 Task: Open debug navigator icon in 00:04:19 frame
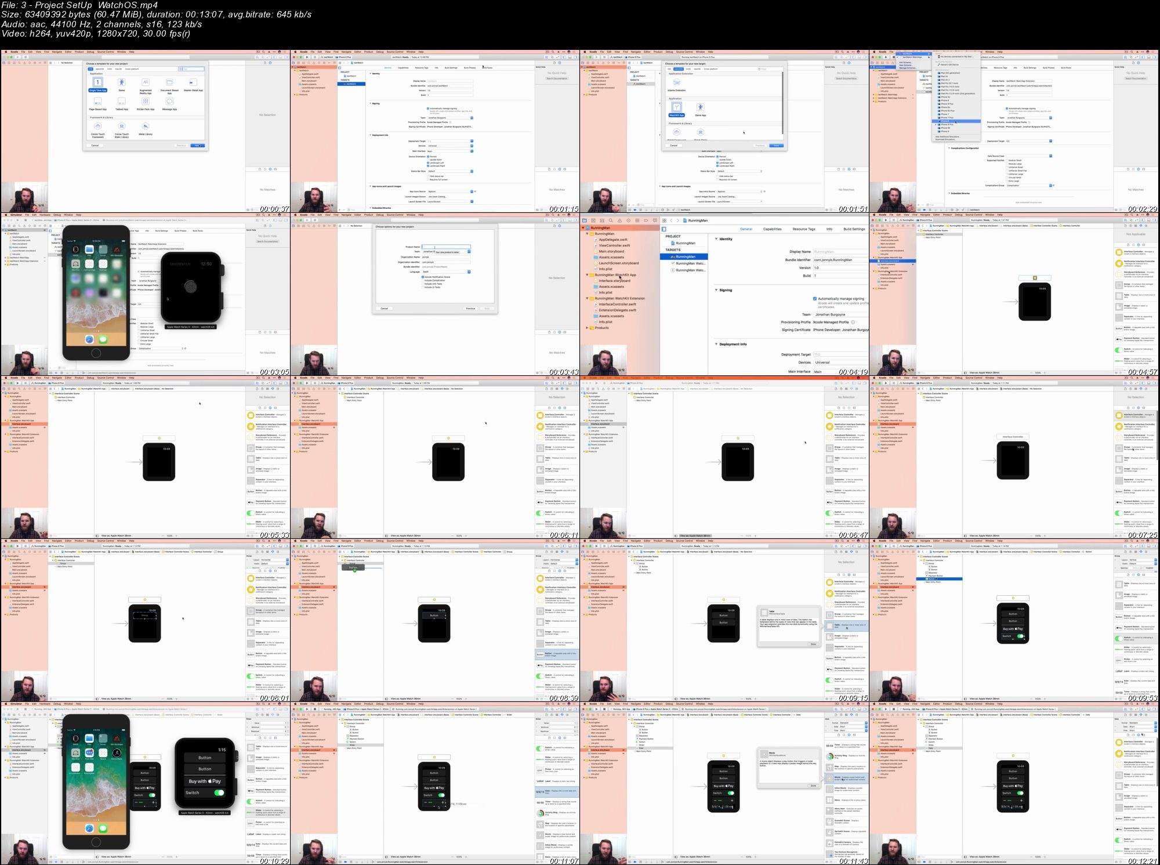click(x=637, y=220)
